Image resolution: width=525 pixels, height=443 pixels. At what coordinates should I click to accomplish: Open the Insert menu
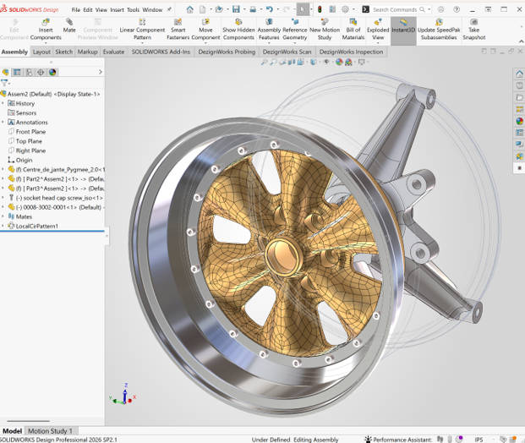click(117, 9)
